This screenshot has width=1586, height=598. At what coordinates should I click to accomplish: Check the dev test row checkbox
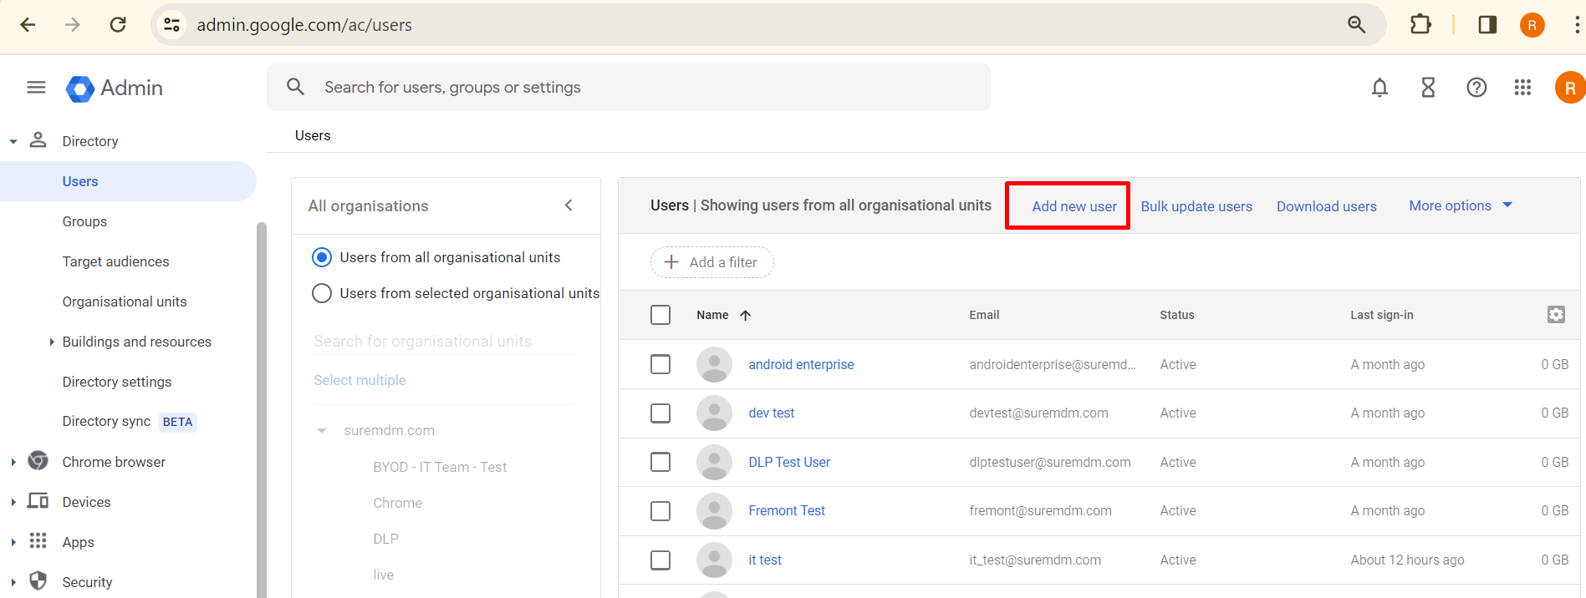tap(660, 413)
